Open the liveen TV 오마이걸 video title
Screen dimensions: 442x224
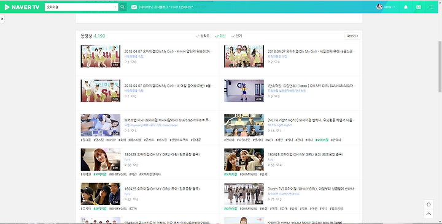[x=312, y=189]
